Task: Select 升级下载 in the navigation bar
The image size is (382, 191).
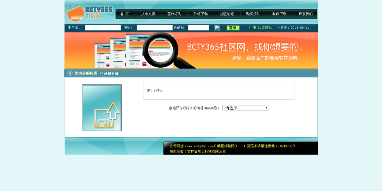Action: coord(200,14)
